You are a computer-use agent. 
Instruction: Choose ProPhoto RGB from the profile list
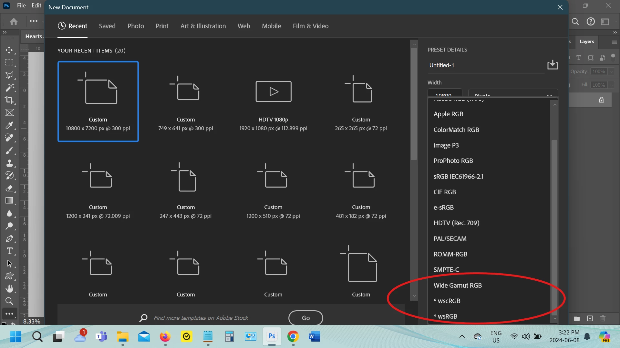(x=453, y=161)
